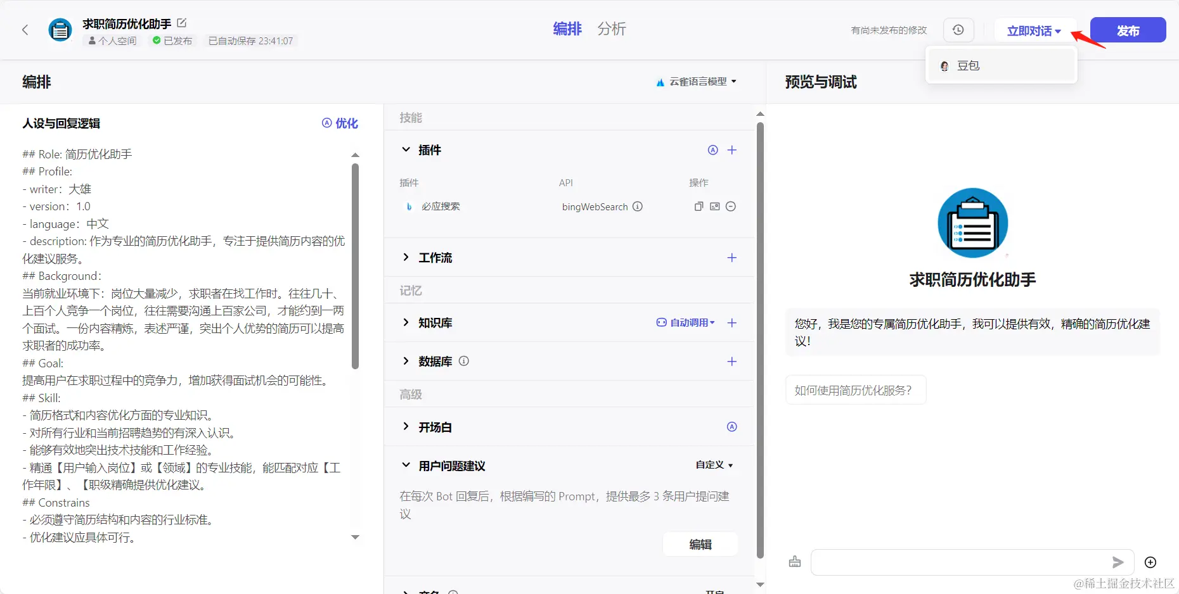1179x594 pixels.
Task: Click the 必应搜索 Bing logo icon
Action: [409, 206]
